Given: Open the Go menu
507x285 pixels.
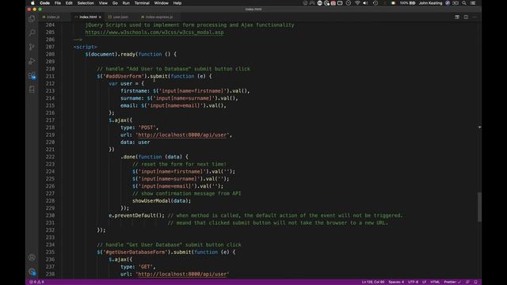Looking at the screenshot, I should coord(115,3).
